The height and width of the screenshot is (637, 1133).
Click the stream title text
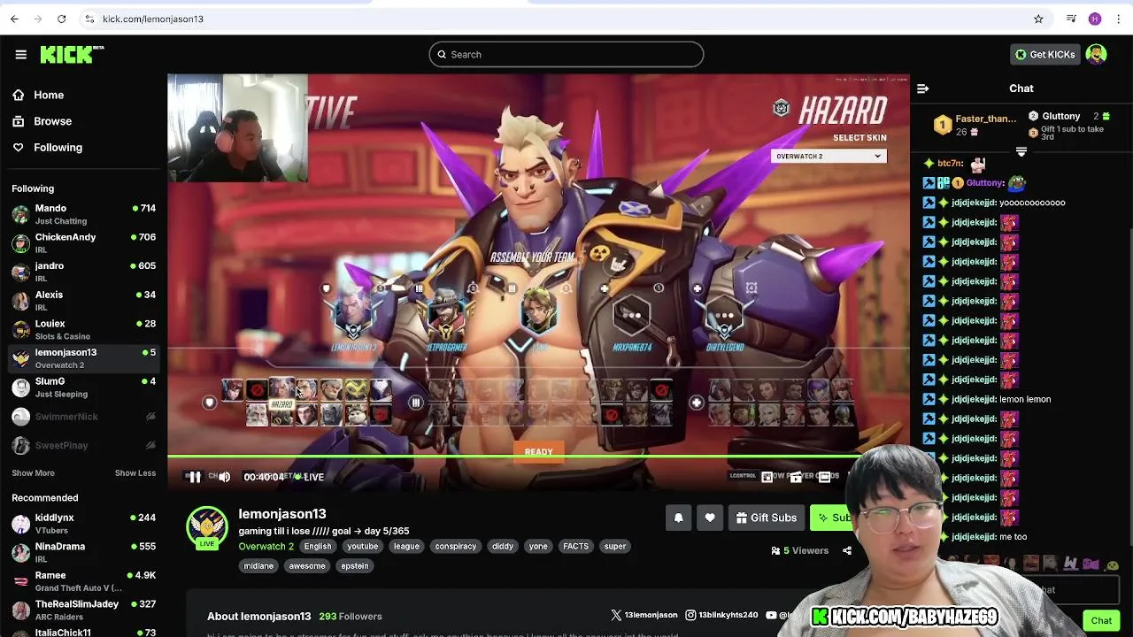click(x=324, y=531)
